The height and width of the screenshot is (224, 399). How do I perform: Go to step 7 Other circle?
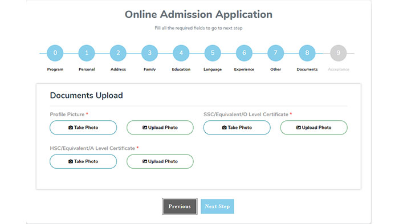[275, 53]
